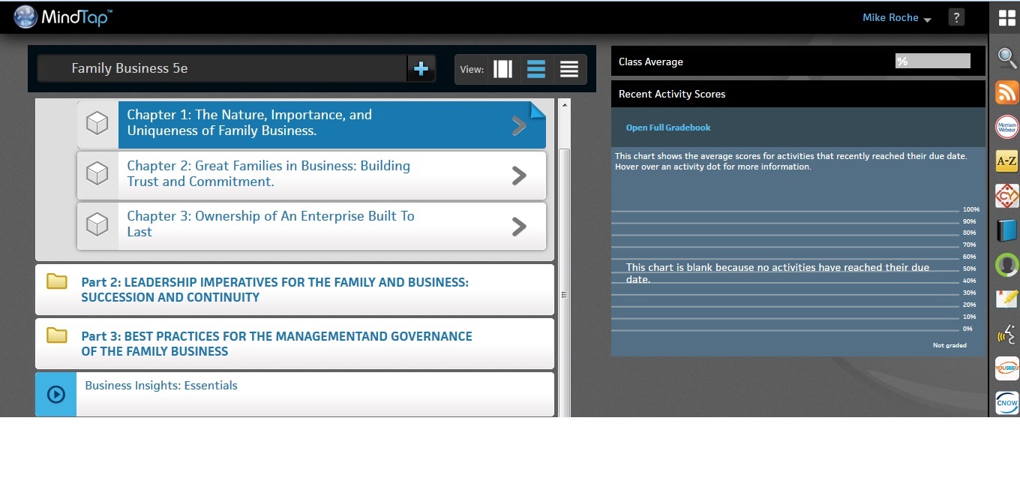Screen dimensions: 1020x490
Task: Click the Class Average percentage bar
Action: pyautogui.click(x=932, y=62)
